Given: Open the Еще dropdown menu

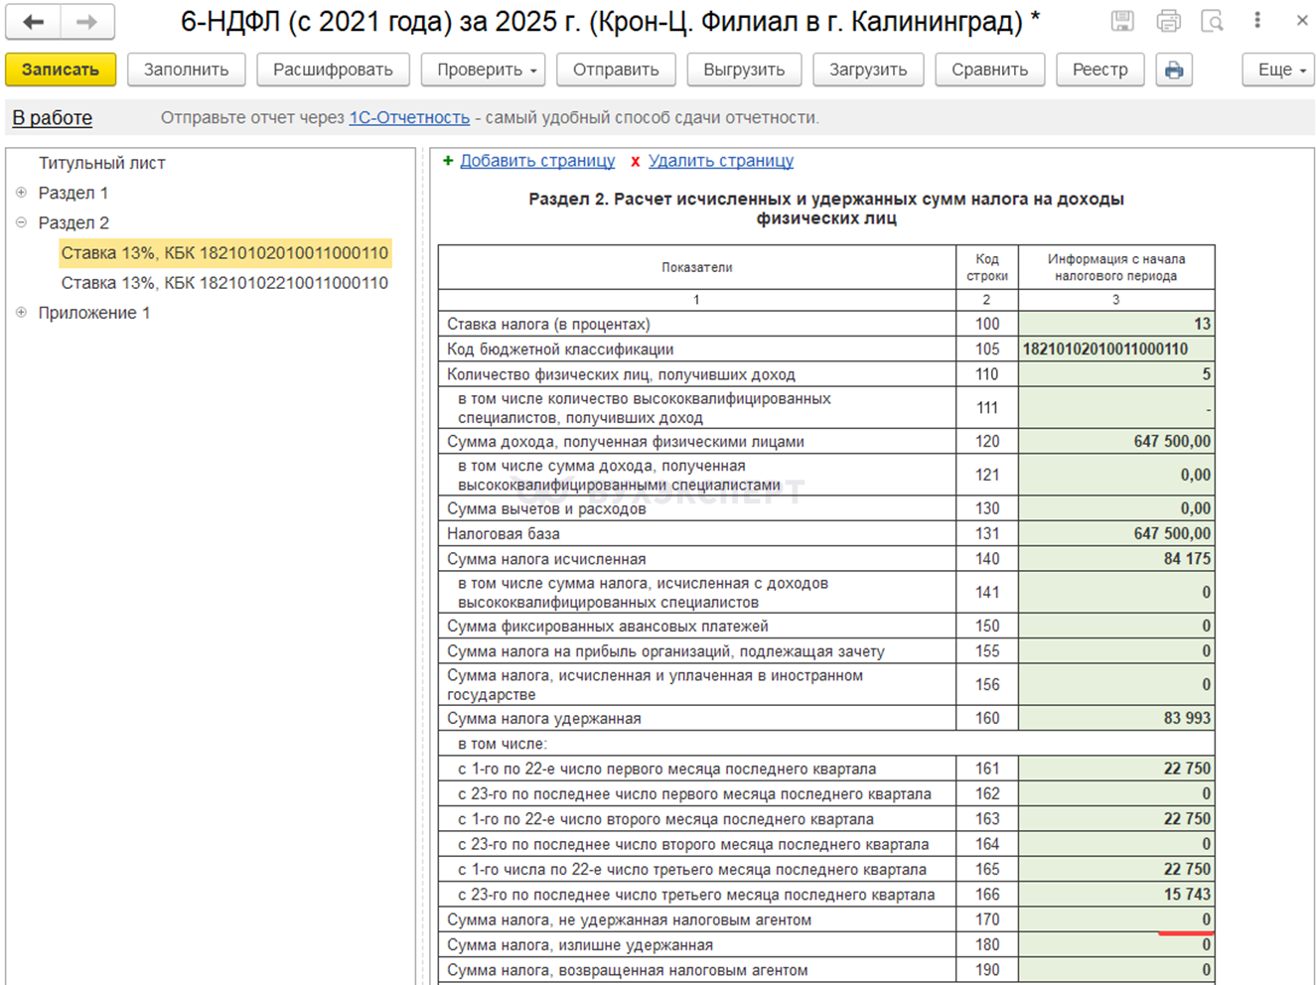Looking at the screenshot, I should point(1278,70).
